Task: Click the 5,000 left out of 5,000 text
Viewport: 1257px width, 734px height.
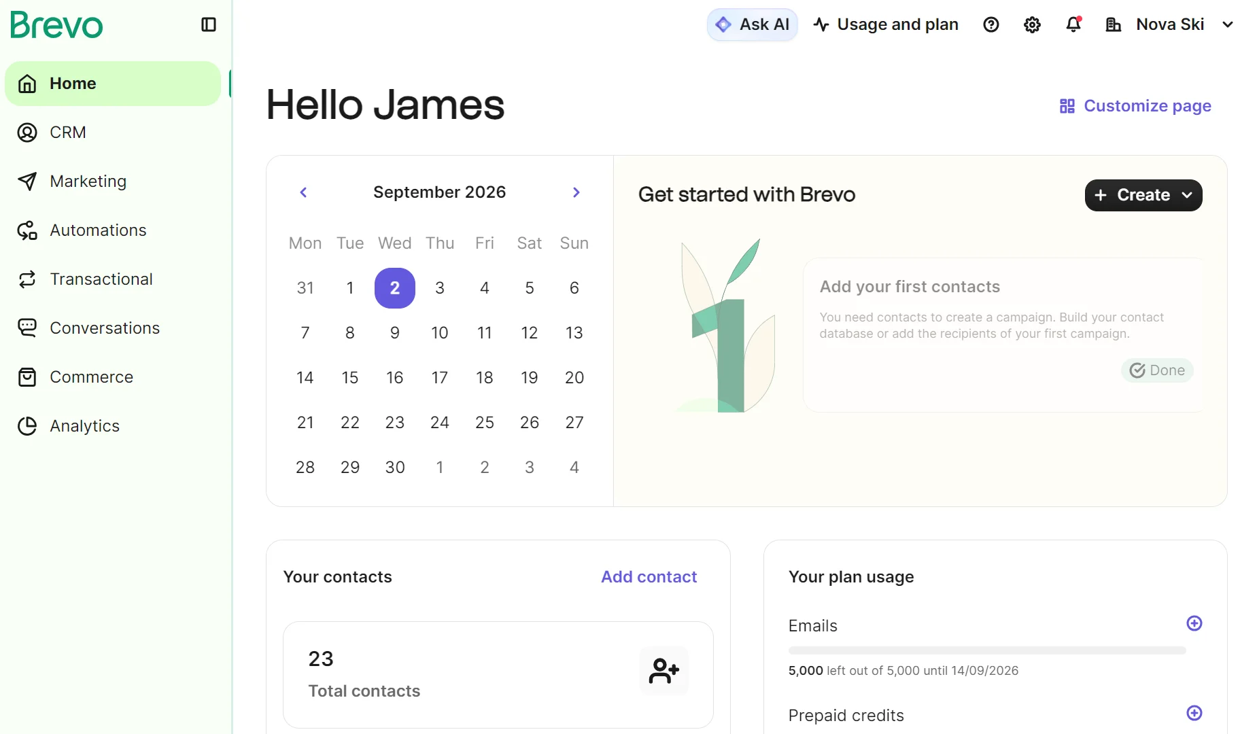Action: [903, 671]
